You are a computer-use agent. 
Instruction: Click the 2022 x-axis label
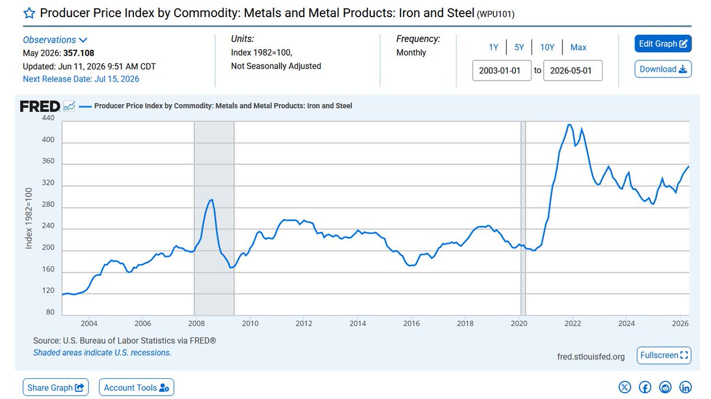click(x=572, y=323)
